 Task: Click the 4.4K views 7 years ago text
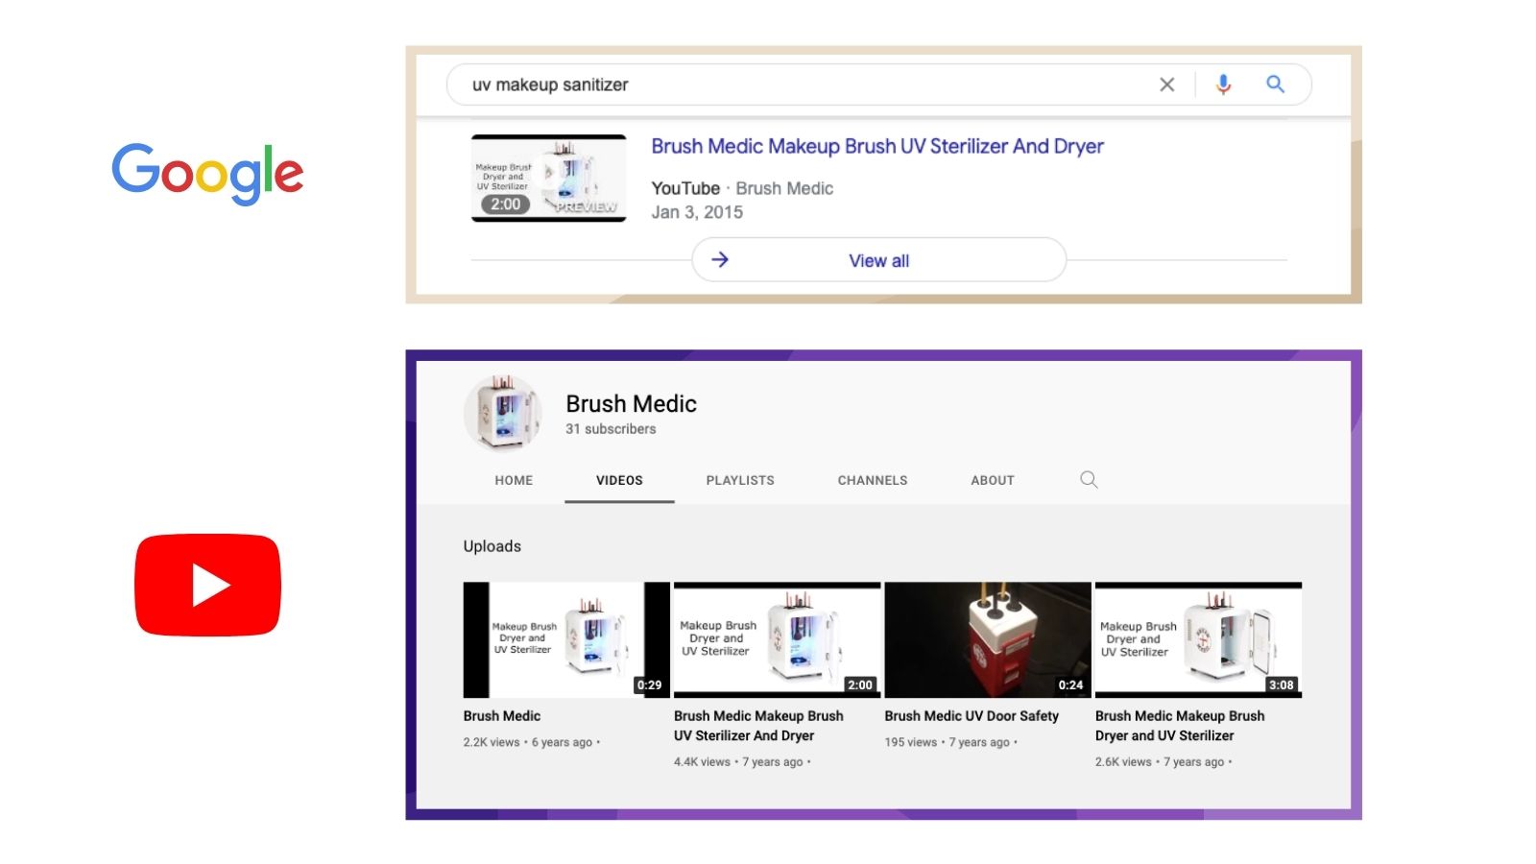click(x=742, y=762)
